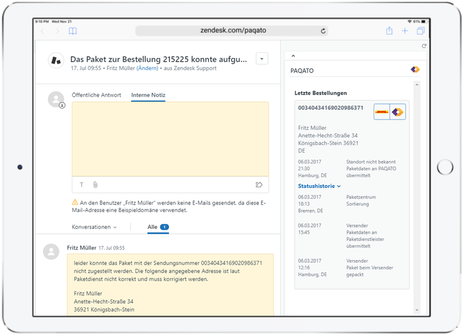Viewport: 462px width, 335px height.
Task: Show all Safari tabs overview
Action: [x=421, y=30]
